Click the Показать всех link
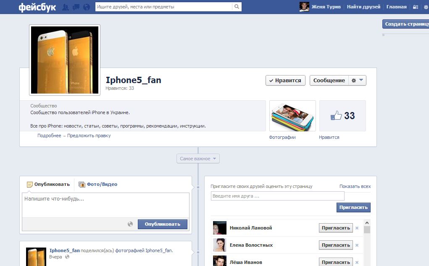The image size is (429, 266). point(355,187)
